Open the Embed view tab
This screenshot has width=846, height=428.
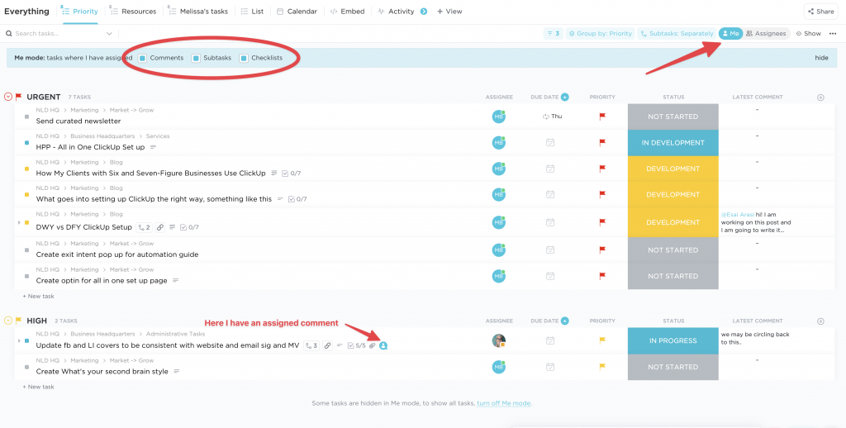[347, 12]
